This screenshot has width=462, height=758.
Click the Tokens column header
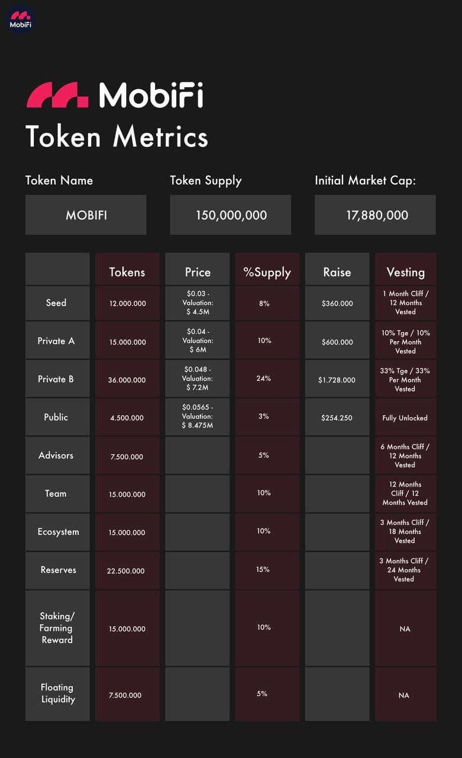pyautogui.click(x=127, y=272)
